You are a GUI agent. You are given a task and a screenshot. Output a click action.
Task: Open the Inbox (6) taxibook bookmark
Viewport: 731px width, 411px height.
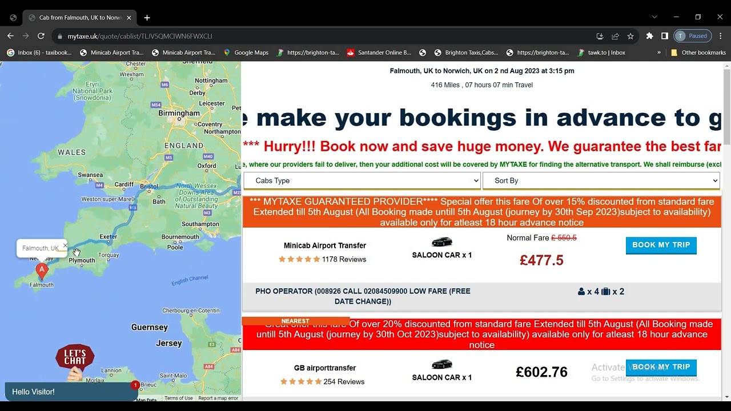[39, 53]
